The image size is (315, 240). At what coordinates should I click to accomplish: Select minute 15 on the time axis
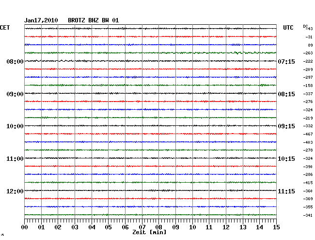pos(276,227)
